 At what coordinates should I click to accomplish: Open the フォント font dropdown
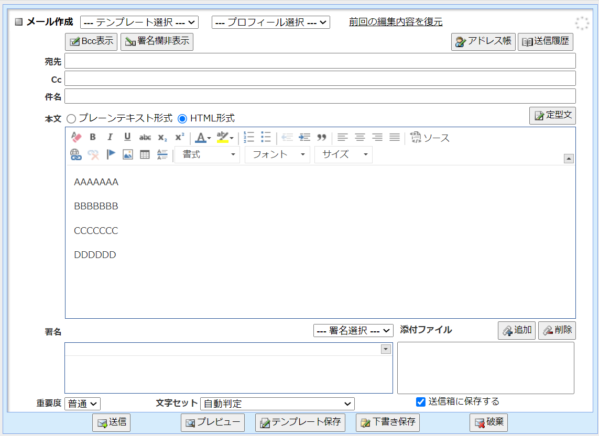coord(277,154)
